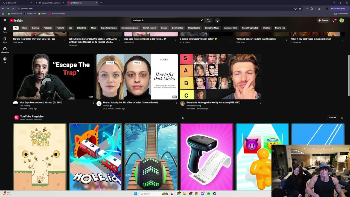
Task: Open Steam from the taskbar
Action: coord(214,194)
